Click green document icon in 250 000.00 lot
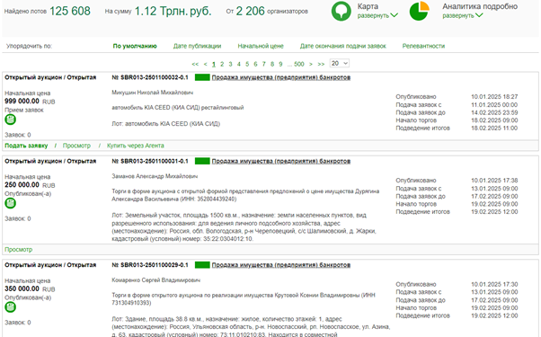 point(11,203)
